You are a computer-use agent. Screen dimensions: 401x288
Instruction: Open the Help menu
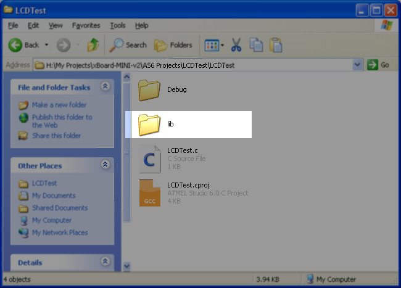[142, 25]
